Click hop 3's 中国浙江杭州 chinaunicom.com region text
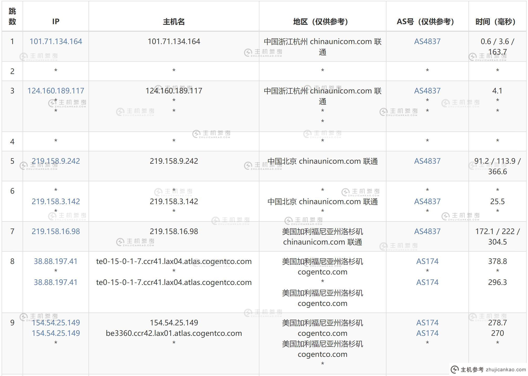The image size is (528, 376). [322, 96]
